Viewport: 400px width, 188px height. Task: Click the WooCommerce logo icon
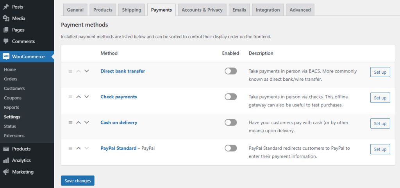point(6,57)
